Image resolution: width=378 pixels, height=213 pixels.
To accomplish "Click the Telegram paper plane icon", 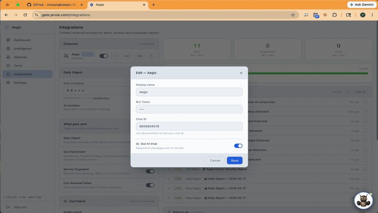I will 66,56.
